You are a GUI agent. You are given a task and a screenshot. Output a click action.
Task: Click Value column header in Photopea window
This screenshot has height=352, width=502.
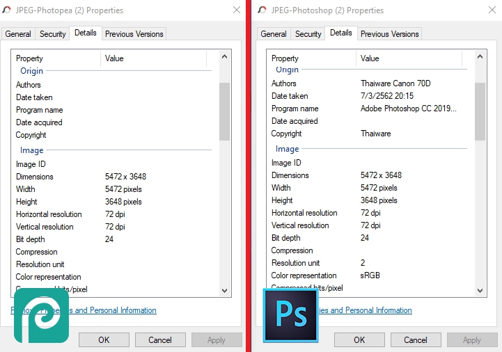(x=154, y=58)
